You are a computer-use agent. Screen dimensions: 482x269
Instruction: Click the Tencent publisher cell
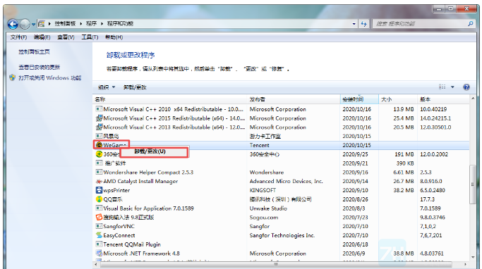coord(260,145)
